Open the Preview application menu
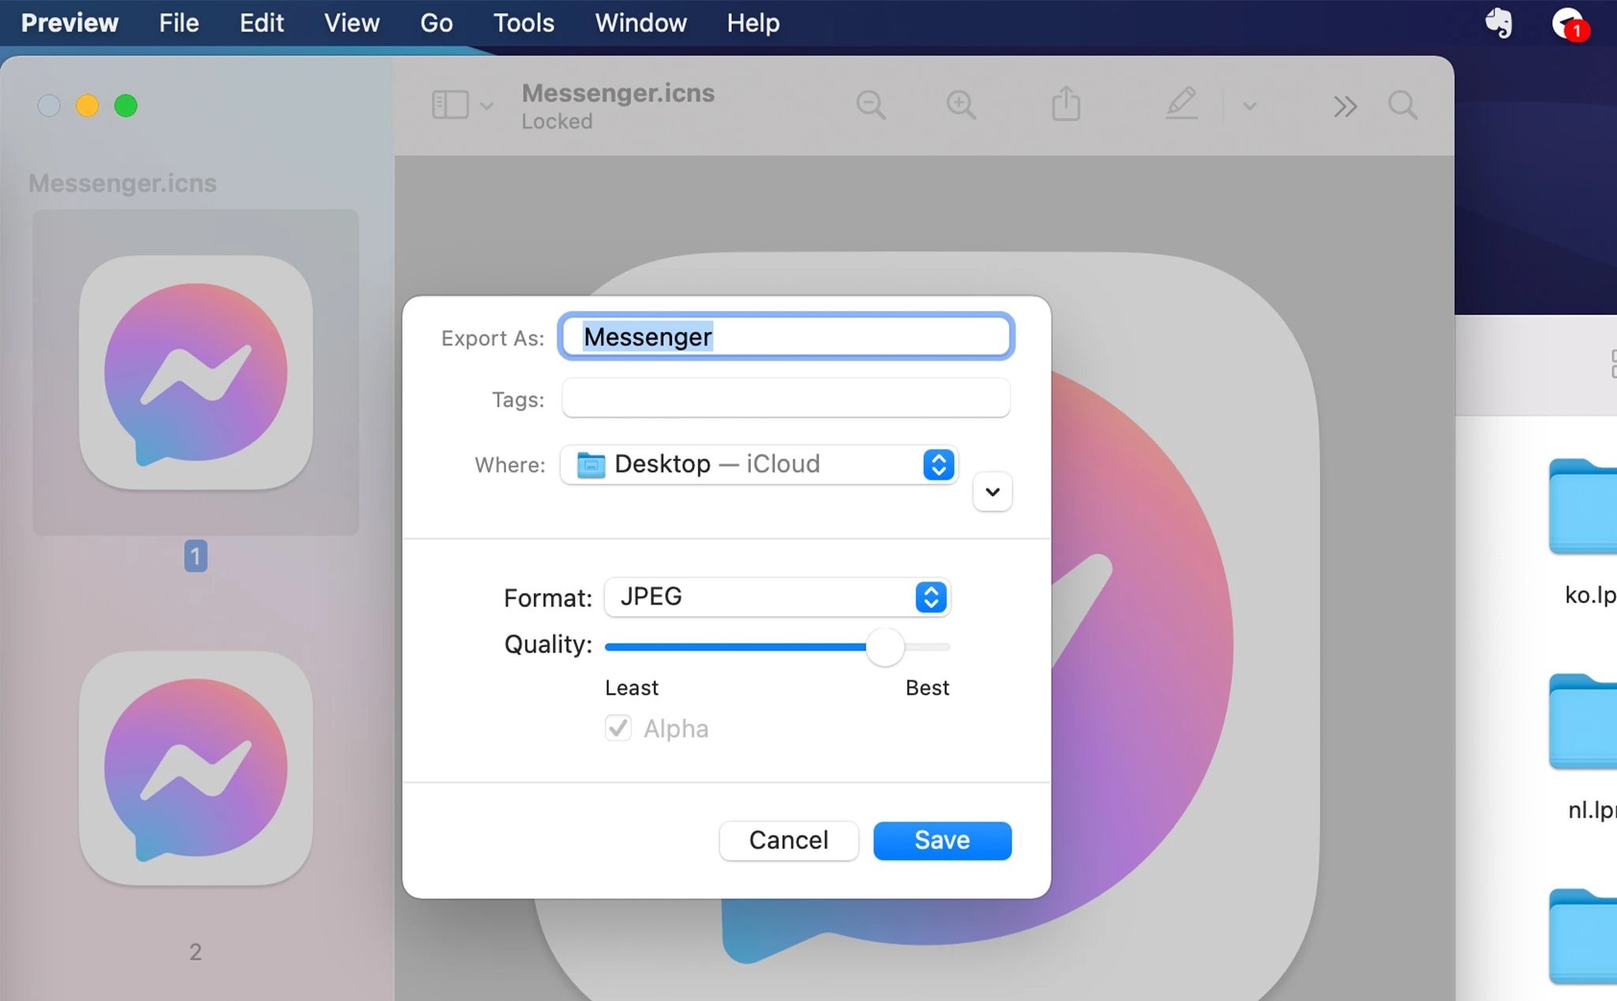Image resolution: width=1617 pixels, height=1001 pixels. [x=69, y=23]
